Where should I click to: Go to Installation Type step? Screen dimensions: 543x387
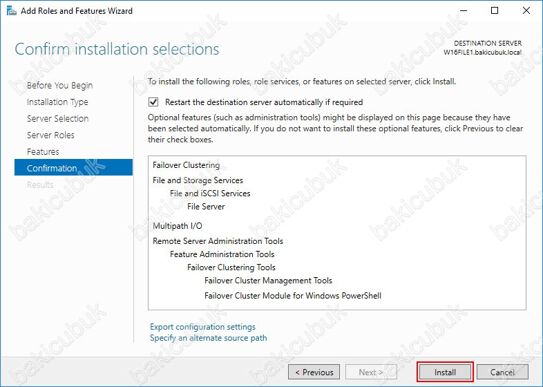57,102
